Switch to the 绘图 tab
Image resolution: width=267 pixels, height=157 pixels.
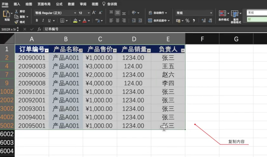(x=29, y=4)
